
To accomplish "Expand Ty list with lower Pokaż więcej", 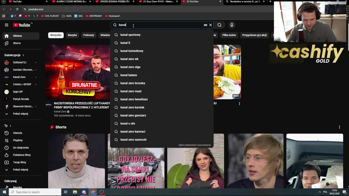I will pos(21,170).
